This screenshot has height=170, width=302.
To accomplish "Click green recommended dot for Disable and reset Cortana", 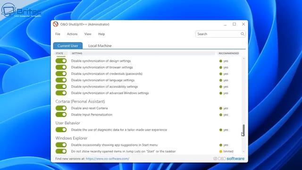I will [x=221, y=108].
